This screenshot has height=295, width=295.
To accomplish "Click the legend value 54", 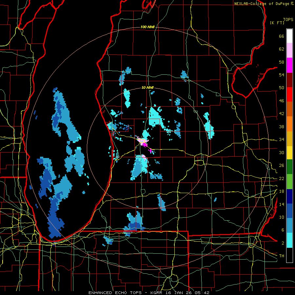I will tap(282, 75).
